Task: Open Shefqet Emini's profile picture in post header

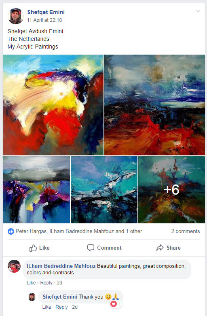Action: pyautogui.click(x=15, y=16)
